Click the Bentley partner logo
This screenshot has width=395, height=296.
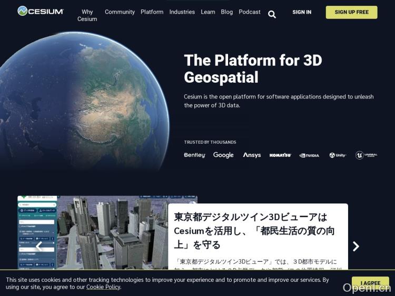pos(194,155)
